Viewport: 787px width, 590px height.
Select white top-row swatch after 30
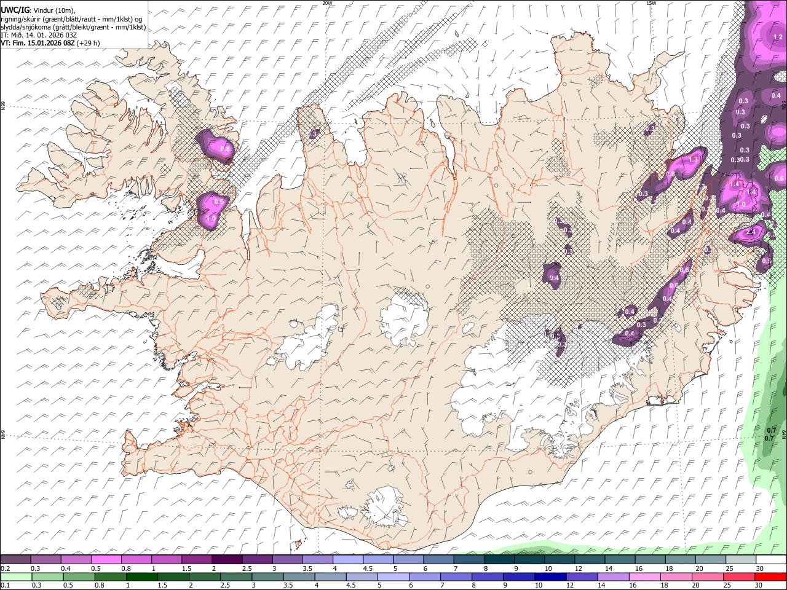(x=770, y=559)
